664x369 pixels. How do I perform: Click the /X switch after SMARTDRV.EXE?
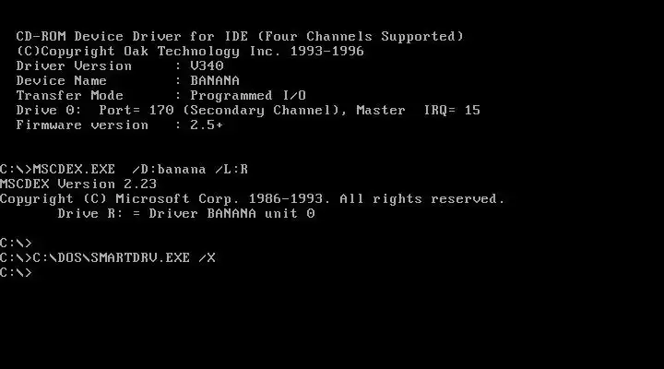coord(207,257)
